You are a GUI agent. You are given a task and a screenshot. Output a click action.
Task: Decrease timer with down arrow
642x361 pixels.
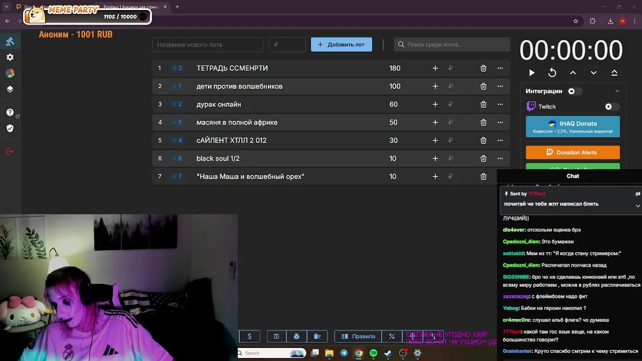tap(593, 73)
